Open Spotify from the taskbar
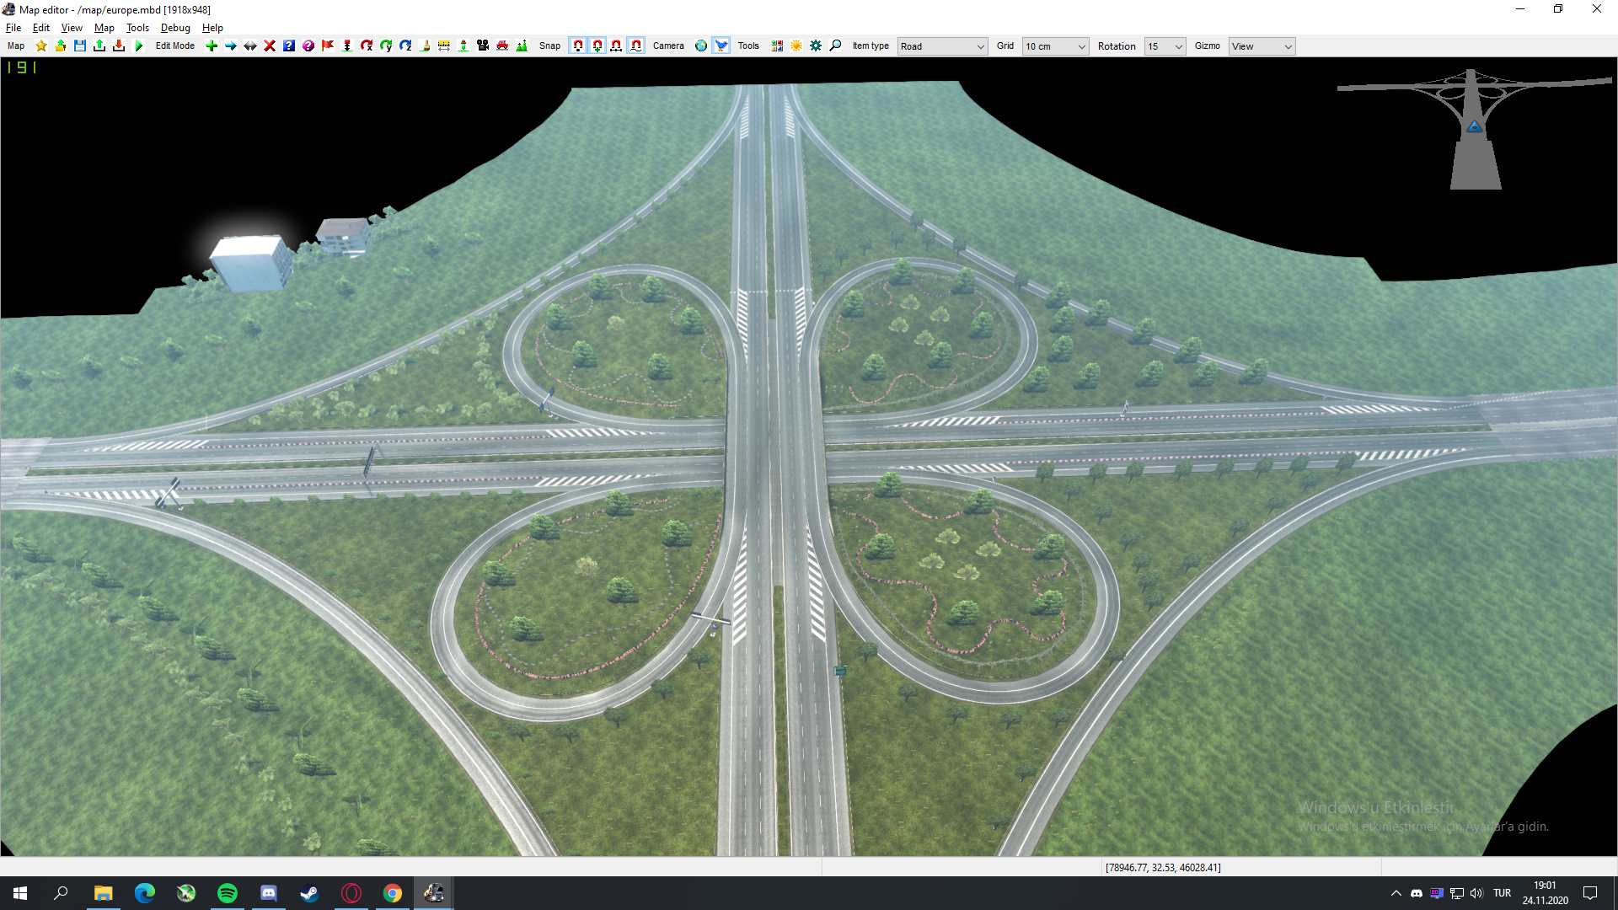This screenshot has width=1618, height=910. 228,893
